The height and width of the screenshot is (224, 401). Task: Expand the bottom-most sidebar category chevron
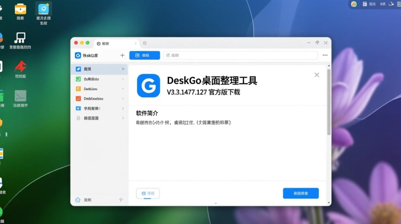[x=122, y=118]
